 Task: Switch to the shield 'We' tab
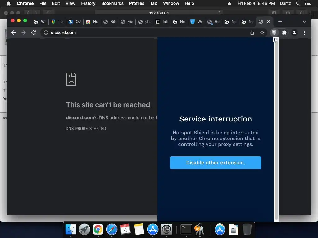(196, 22)
